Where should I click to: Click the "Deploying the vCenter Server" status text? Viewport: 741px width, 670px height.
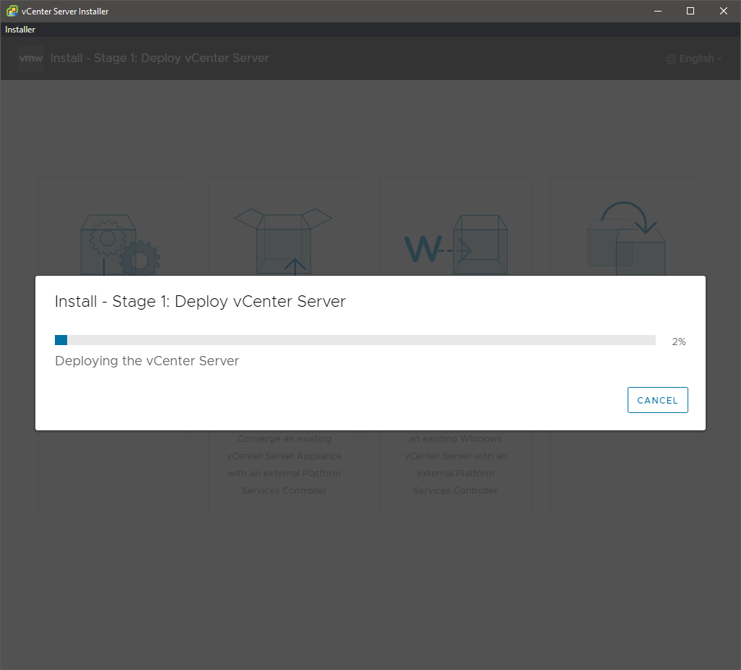tap(147, 361)
